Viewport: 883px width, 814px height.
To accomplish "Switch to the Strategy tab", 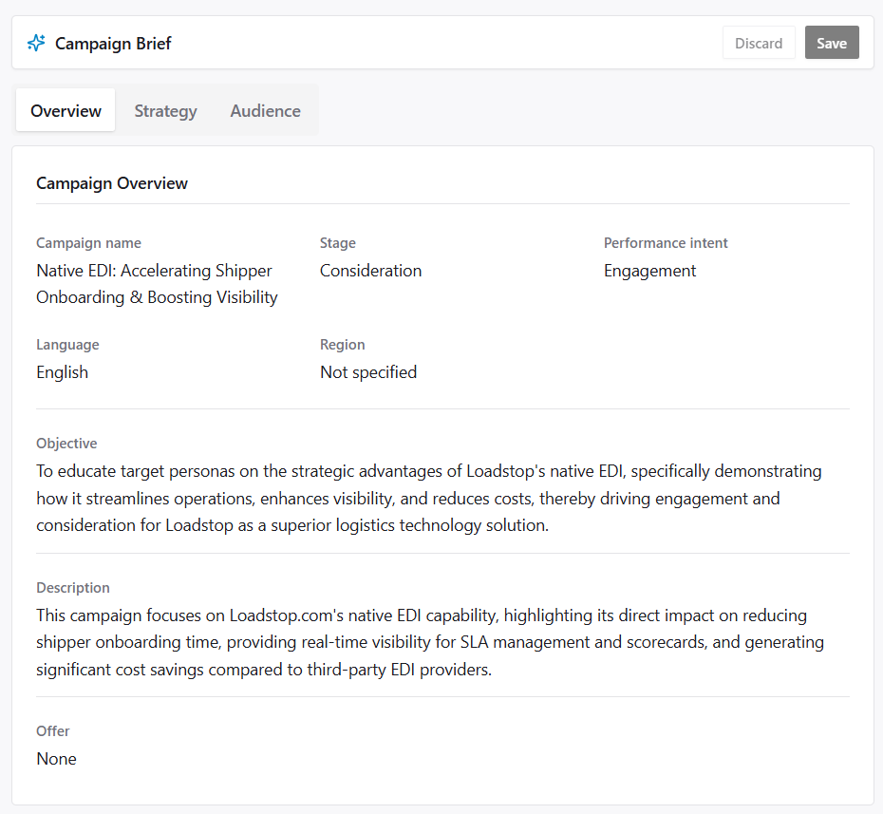I will pos(165,110).
